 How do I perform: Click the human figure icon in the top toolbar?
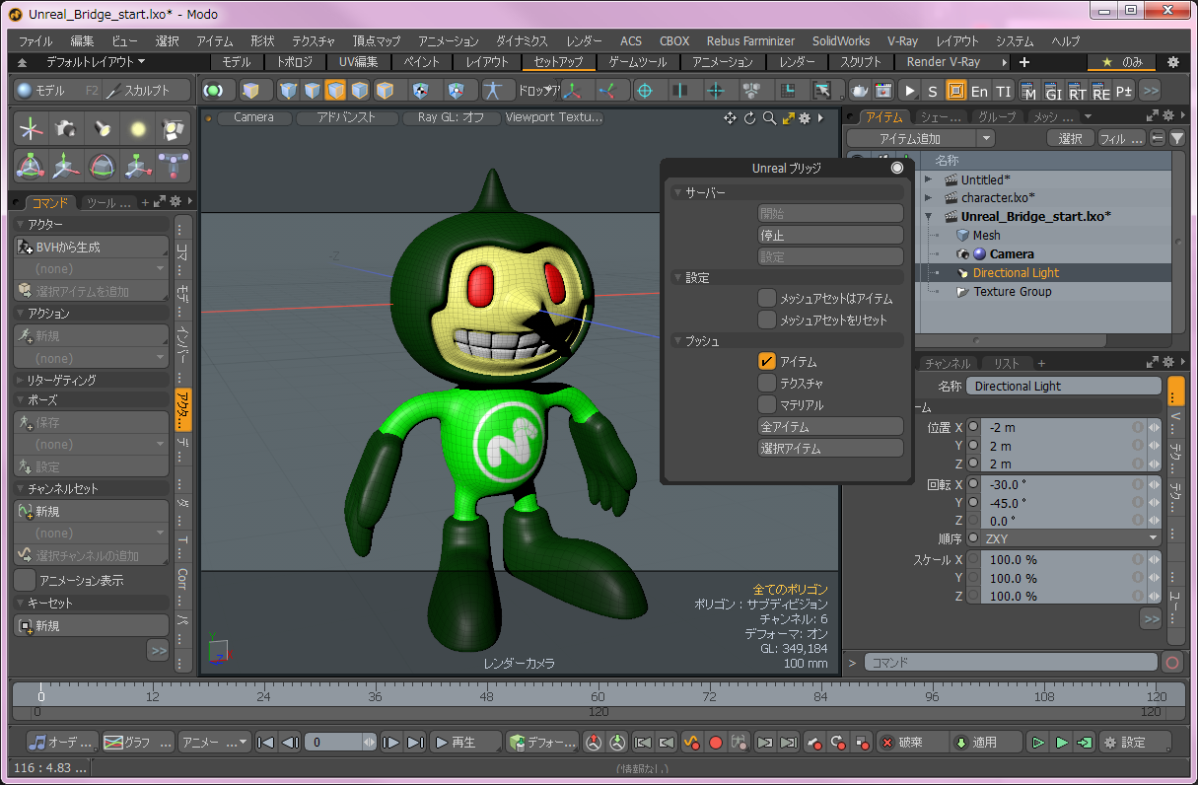pyautogui.click(x=493, y=91)
